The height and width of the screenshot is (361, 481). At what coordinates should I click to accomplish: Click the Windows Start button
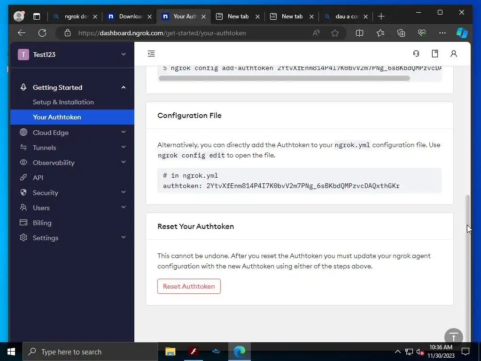coord(11,352)
